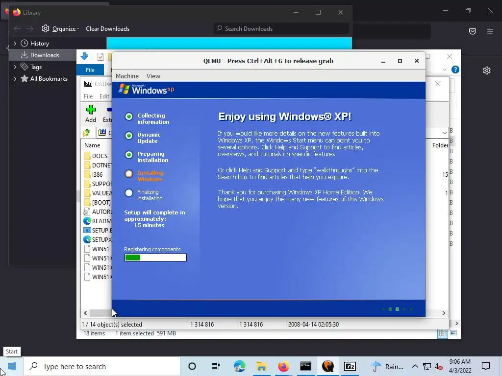Open the 7-Zip Edit menu
Image resolution: width=502 pixels, height=376 pixels.
(x=104, y=96)
